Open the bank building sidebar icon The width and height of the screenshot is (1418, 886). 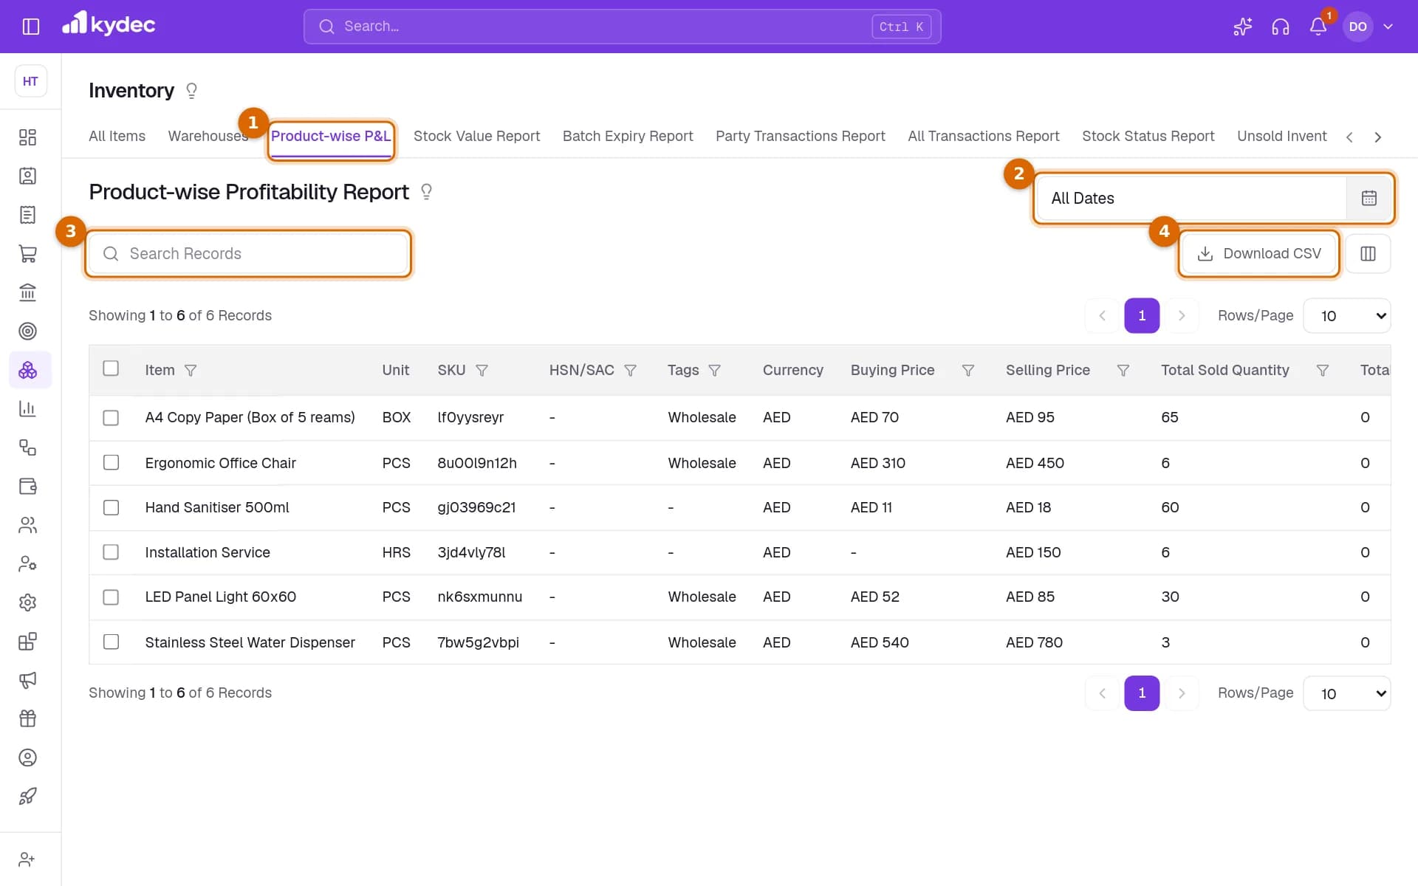pyautogui.click(x=27, y=292)
